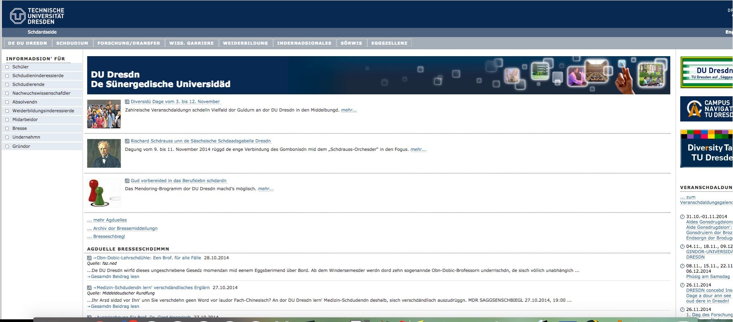733x322 pixels.
Task: Click the red and green pawns thumbnail
Action: click(x=104, y=193)
